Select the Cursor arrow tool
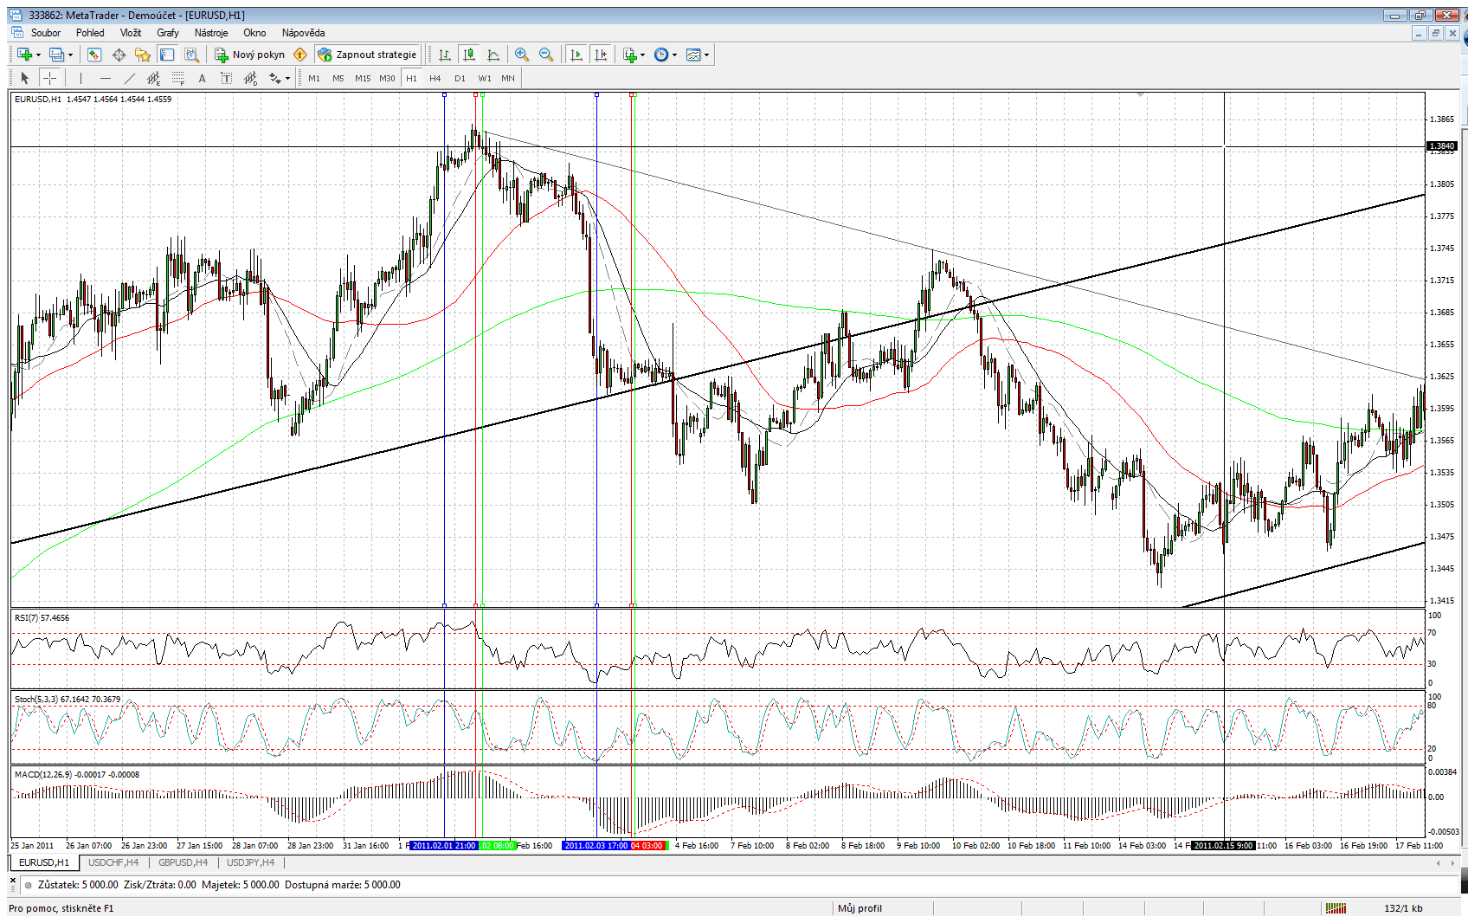This screenshot has height=923, width=1468. click(24, 78)
